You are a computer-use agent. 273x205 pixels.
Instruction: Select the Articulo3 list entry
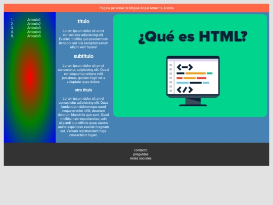point(34,28)
